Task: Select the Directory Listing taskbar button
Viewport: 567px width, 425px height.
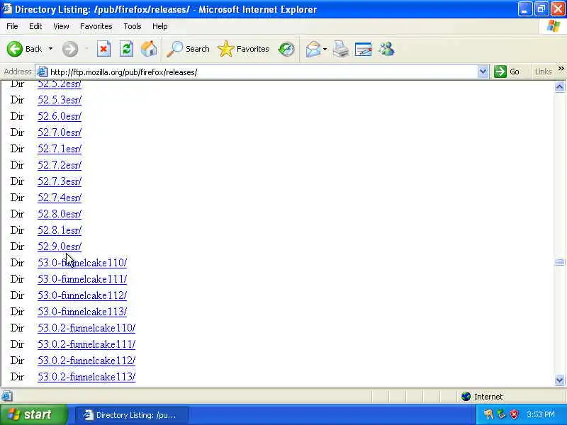Action: pyautogui.click(x=132, y=415)
